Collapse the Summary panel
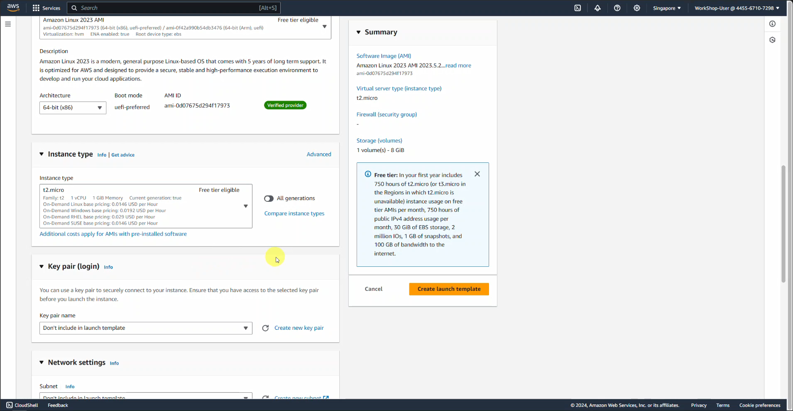Image resolution: width=793 pixels, height=411 pixels. [359, 32]
